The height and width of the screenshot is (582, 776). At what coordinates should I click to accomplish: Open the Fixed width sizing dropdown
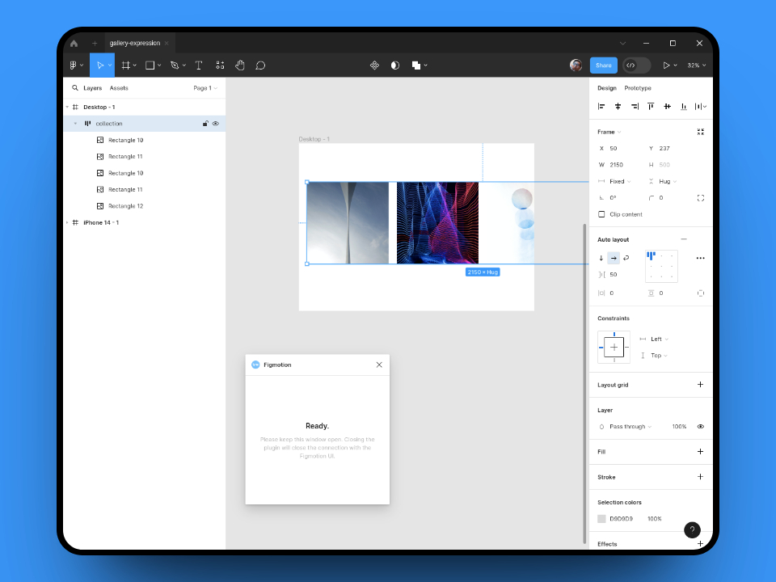point(620,182)
